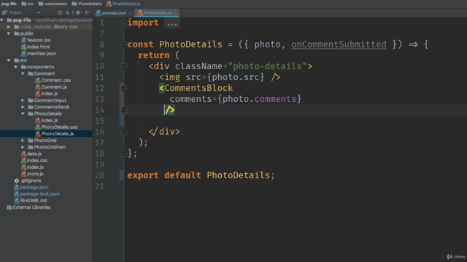Click the scroll from source target icon
This screenshot has width=467, height=262.
pos(60,12)
